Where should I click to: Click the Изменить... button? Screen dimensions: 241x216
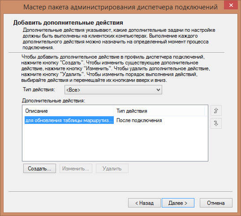coord(76,169)
